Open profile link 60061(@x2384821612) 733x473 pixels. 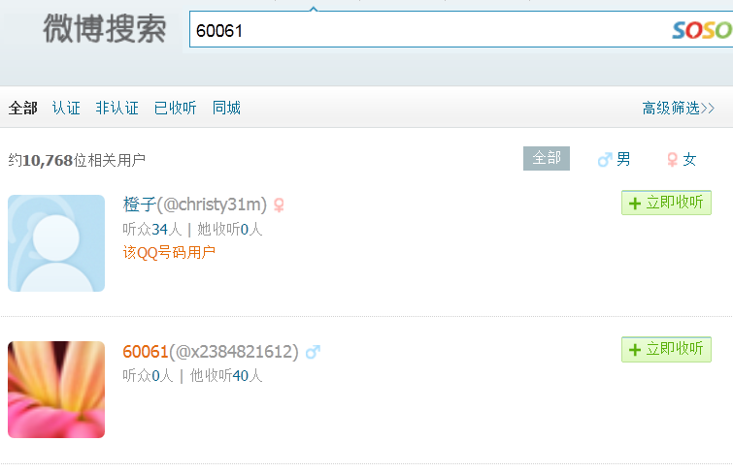tap(211, 351)
